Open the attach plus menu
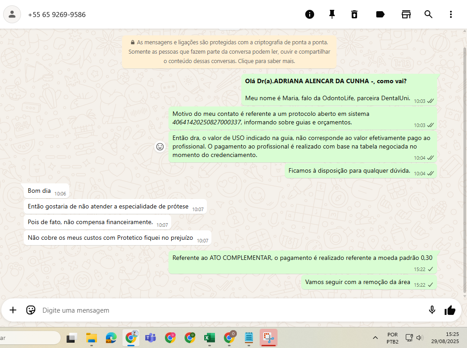The image size is (467, 348). pyautogui.click(x=13, y=310)
